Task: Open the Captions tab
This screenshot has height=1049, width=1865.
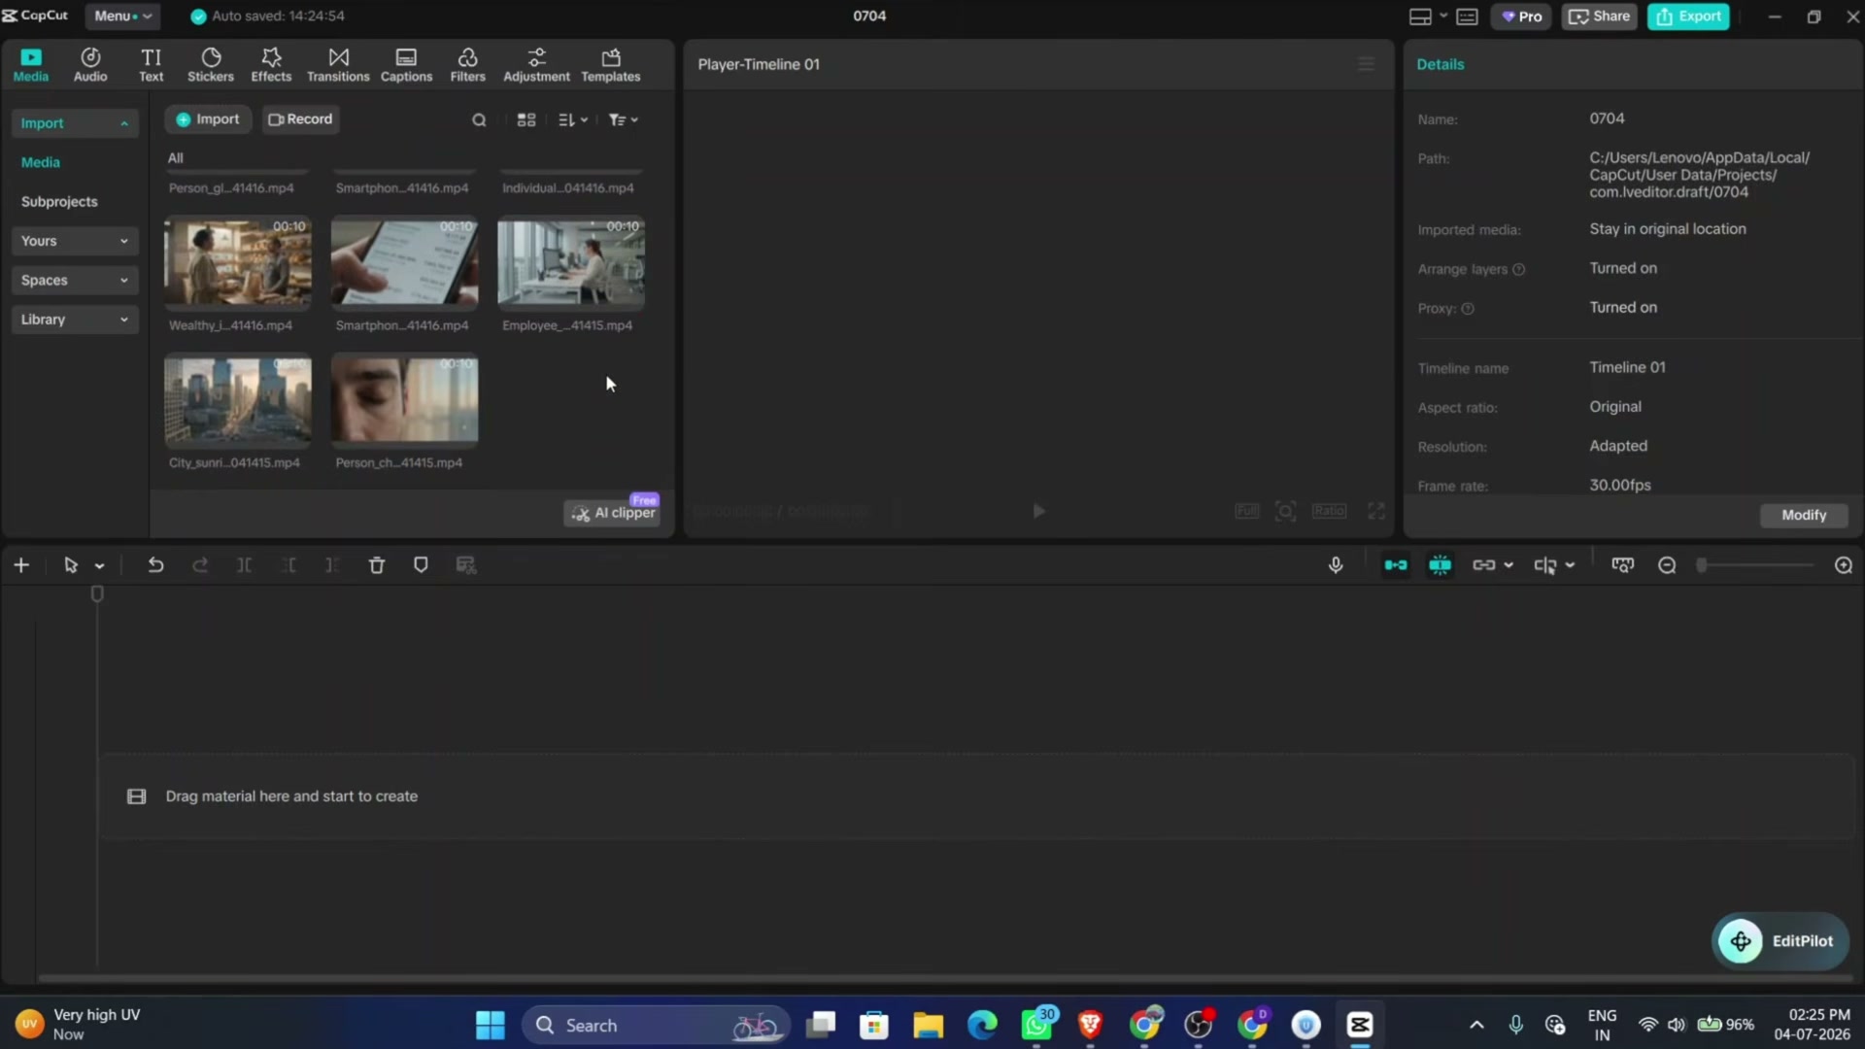Action: click(406, 65)
